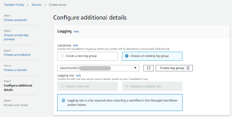Select Choose an existing log group radio
Viewport: 232px width, 117px height.
[x=127, y=56]
